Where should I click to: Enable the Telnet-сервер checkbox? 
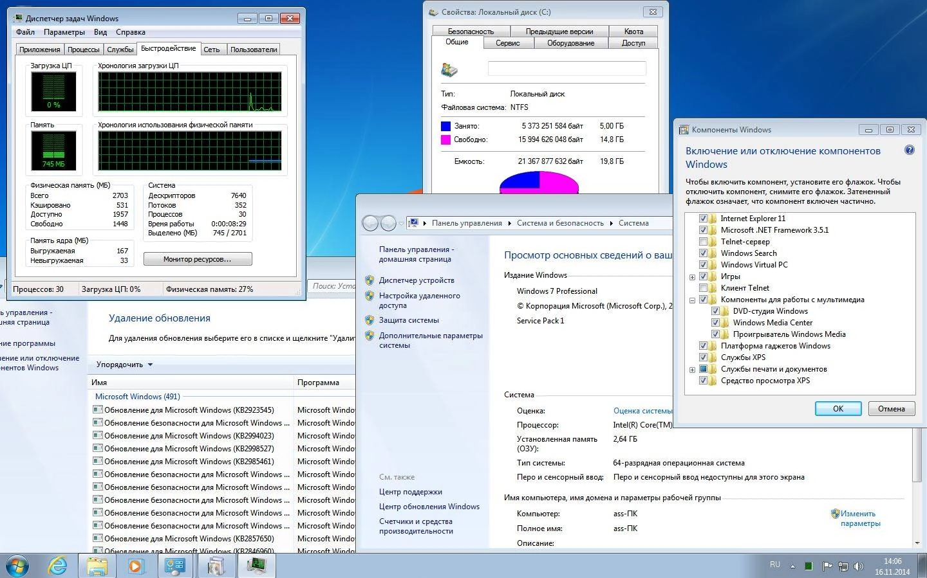[x=703, y=242]
